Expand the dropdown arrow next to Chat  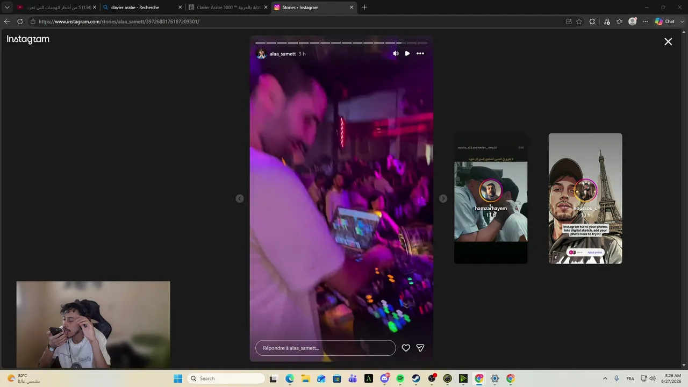(682, 21)
